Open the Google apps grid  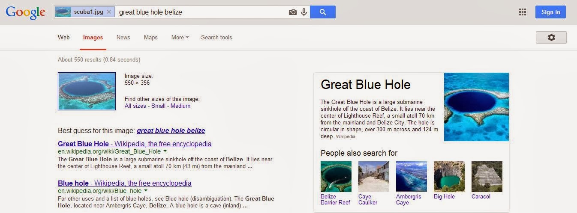pos(523,12)
